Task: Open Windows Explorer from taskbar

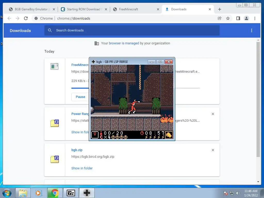Action: (x=23, y=193)
